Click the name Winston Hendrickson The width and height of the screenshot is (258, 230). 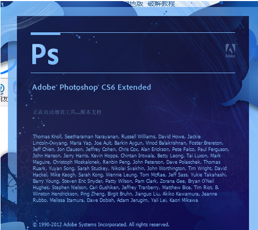click(55, 194)
